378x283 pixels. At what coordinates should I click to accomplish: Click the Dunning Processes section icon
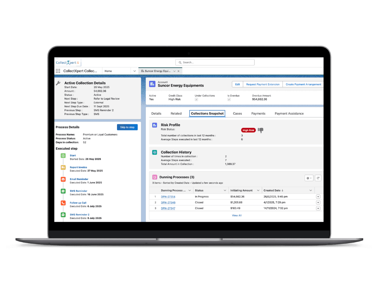155,177
